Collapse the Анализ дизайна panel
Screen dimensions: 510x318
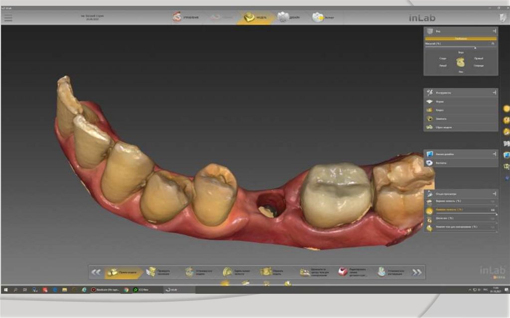point(495,154)
